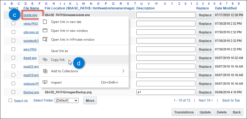Click the chain link icon beside Copy link
This screenshot has height=119, width=247.
coord(45,60)
